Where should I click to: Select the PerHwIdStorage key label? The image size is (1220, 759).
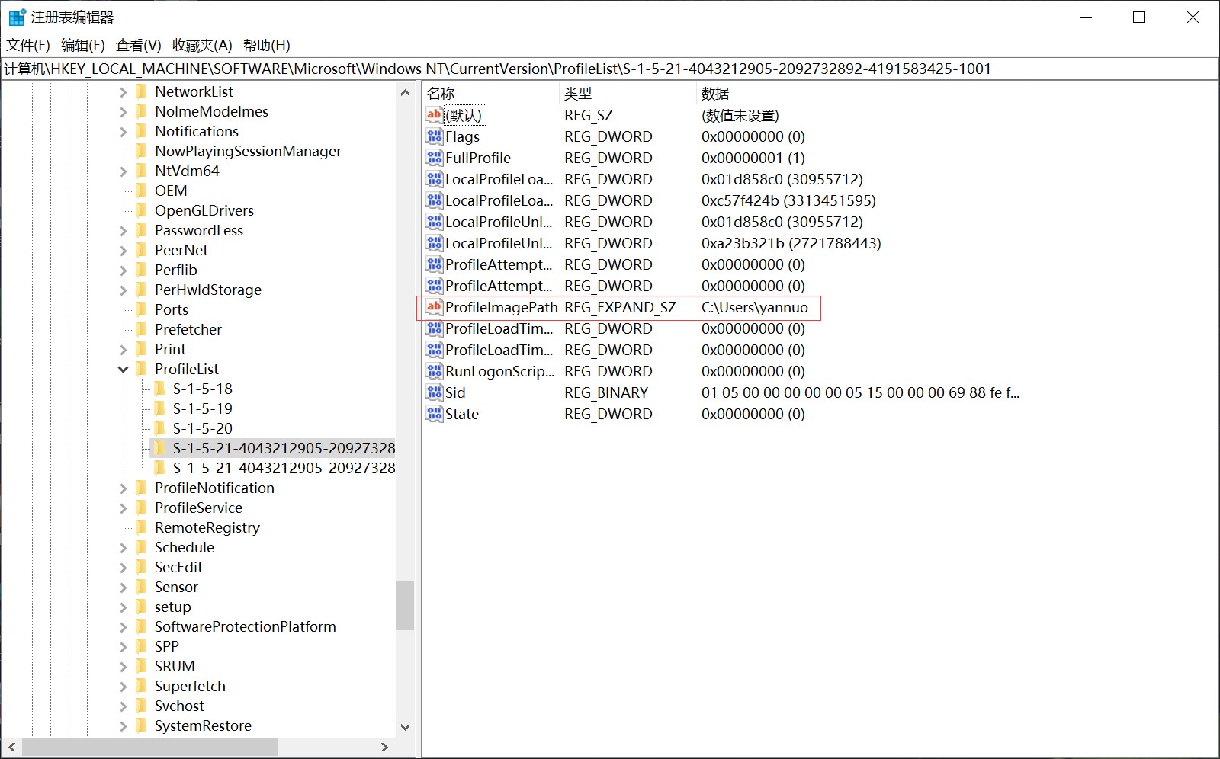(208, 290)
